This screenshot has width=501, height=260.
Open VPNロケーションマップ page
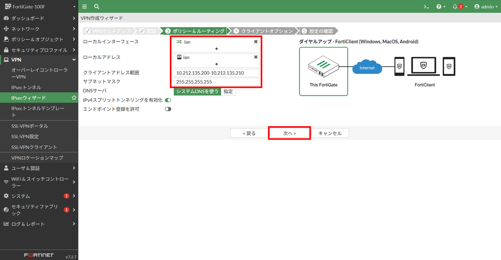[x=39, y=158]
